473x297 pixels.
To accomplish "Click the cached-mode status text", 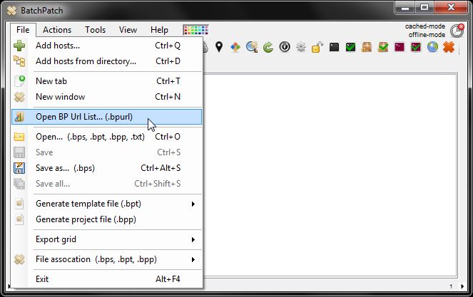I will click(x=425, y=26).
